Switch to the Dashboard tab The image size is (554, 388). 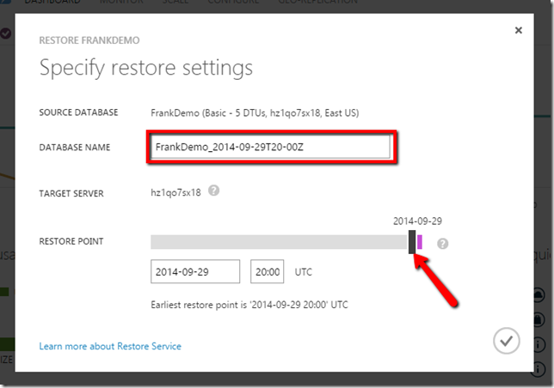[x=52, y=3]
